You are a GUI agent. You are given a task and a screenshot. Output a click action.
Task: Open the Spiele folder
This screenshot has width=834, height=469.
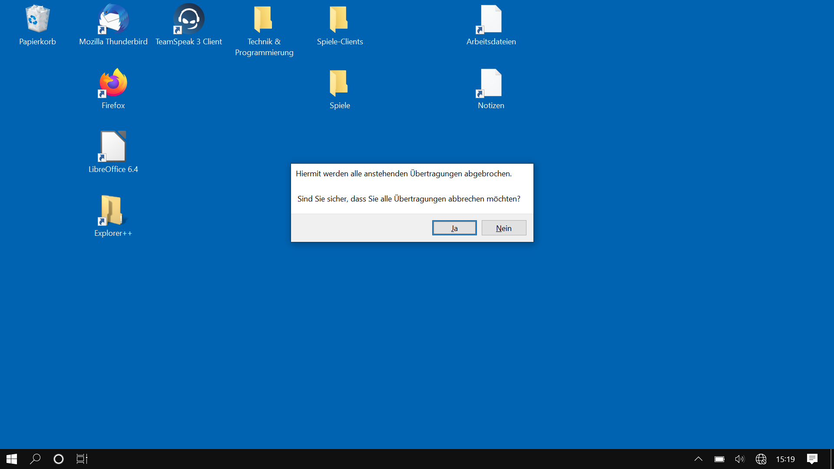340,83
